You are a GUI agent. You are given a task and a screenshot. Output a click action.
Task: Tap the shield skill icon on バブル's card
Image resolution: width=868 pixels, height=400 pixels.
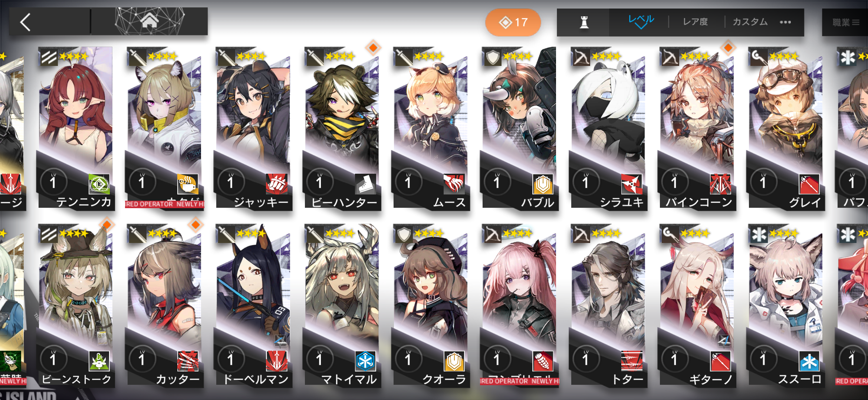click(x=543, y=184)
